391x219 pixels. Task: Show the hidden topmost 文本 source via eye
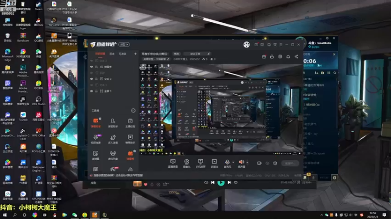click(x=91, y=60)
